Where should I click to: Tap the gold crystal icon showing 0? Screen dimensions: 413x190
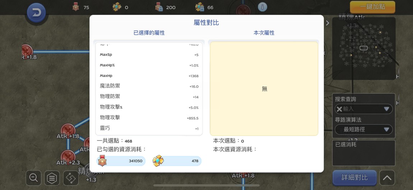pos(117,7)
